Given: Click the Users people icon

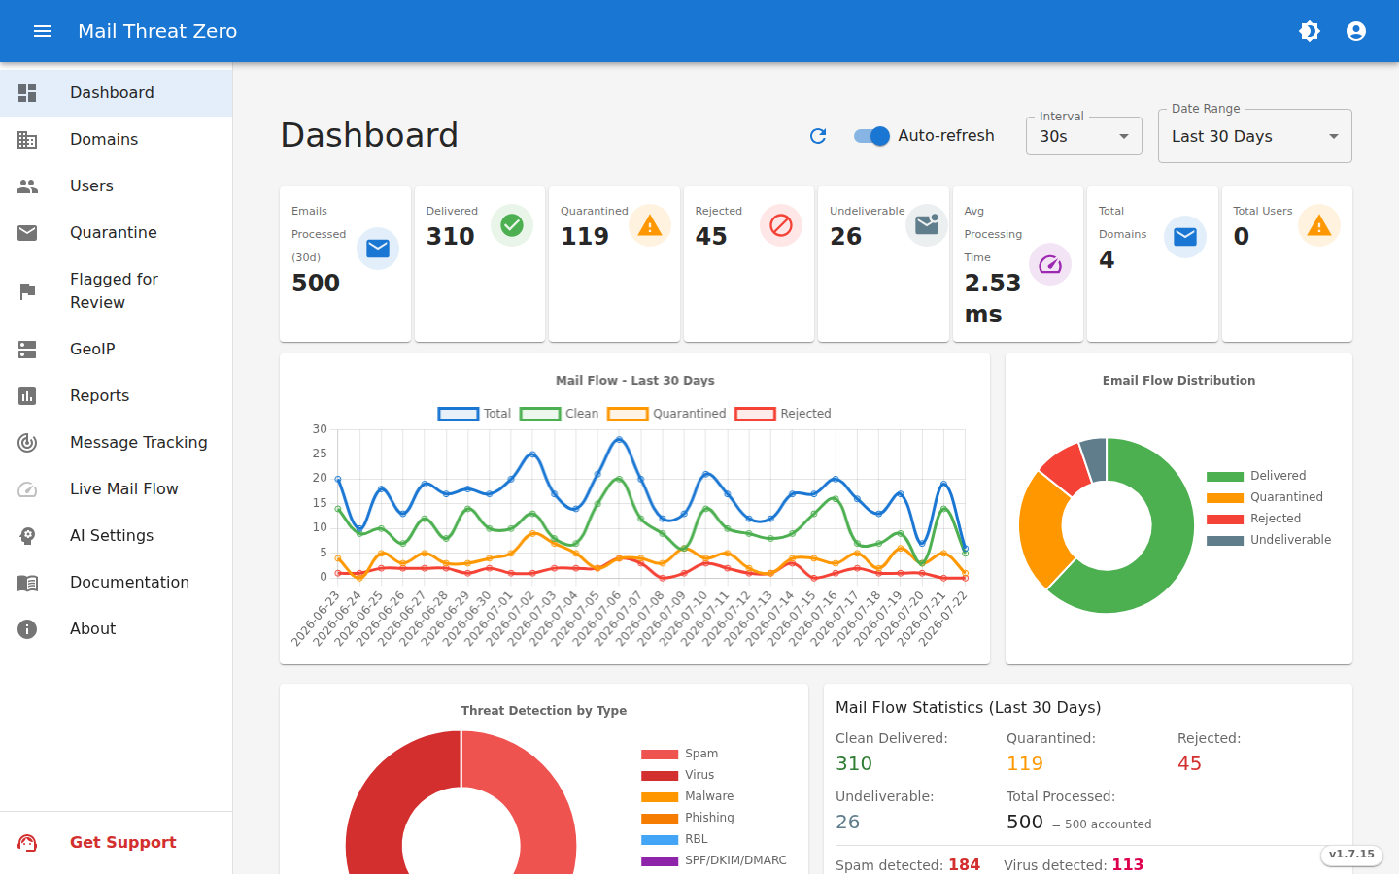Looking at the screenshot, I should [x=27, y=186].
